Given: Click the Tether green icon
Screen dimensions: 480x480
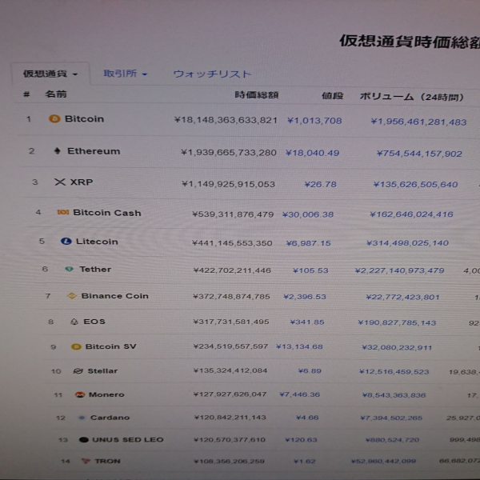Looking at the screenshot, I should [x=69, y=269].
